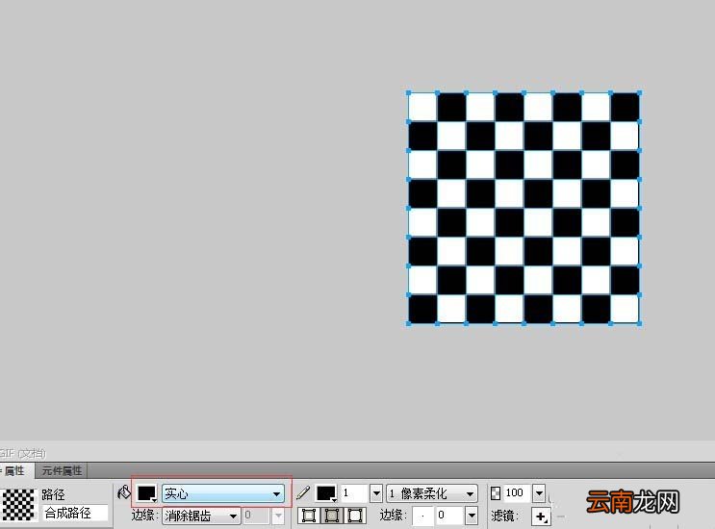Click the opacity checkerboard icon
715x529 pixels.
[496, 493]
